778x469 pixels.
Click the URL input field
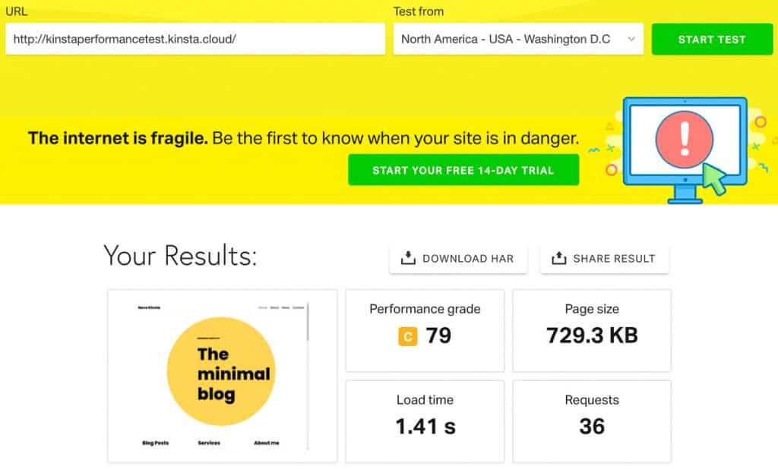pos(194,39)
